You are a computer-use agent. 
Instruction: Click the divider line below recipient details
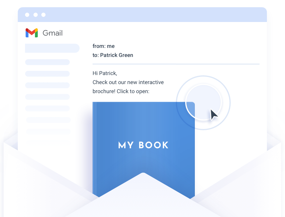coord(176,63)
